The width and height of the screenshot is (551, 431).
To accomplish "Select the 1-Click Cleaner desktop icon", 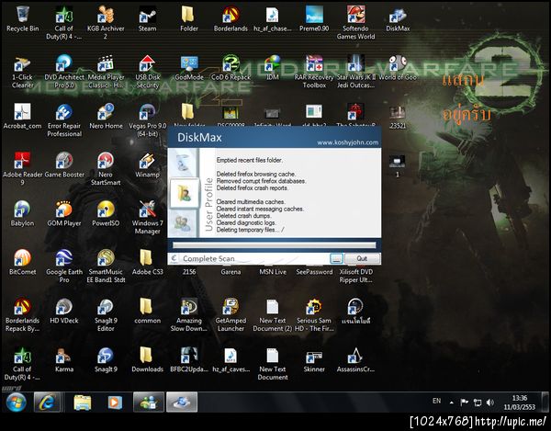I will [22, 72].
